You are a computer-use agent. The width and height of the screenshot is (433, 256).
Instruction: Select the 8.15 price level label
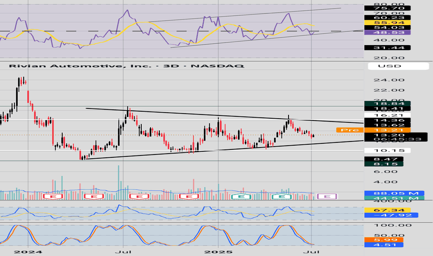point(384,164)
